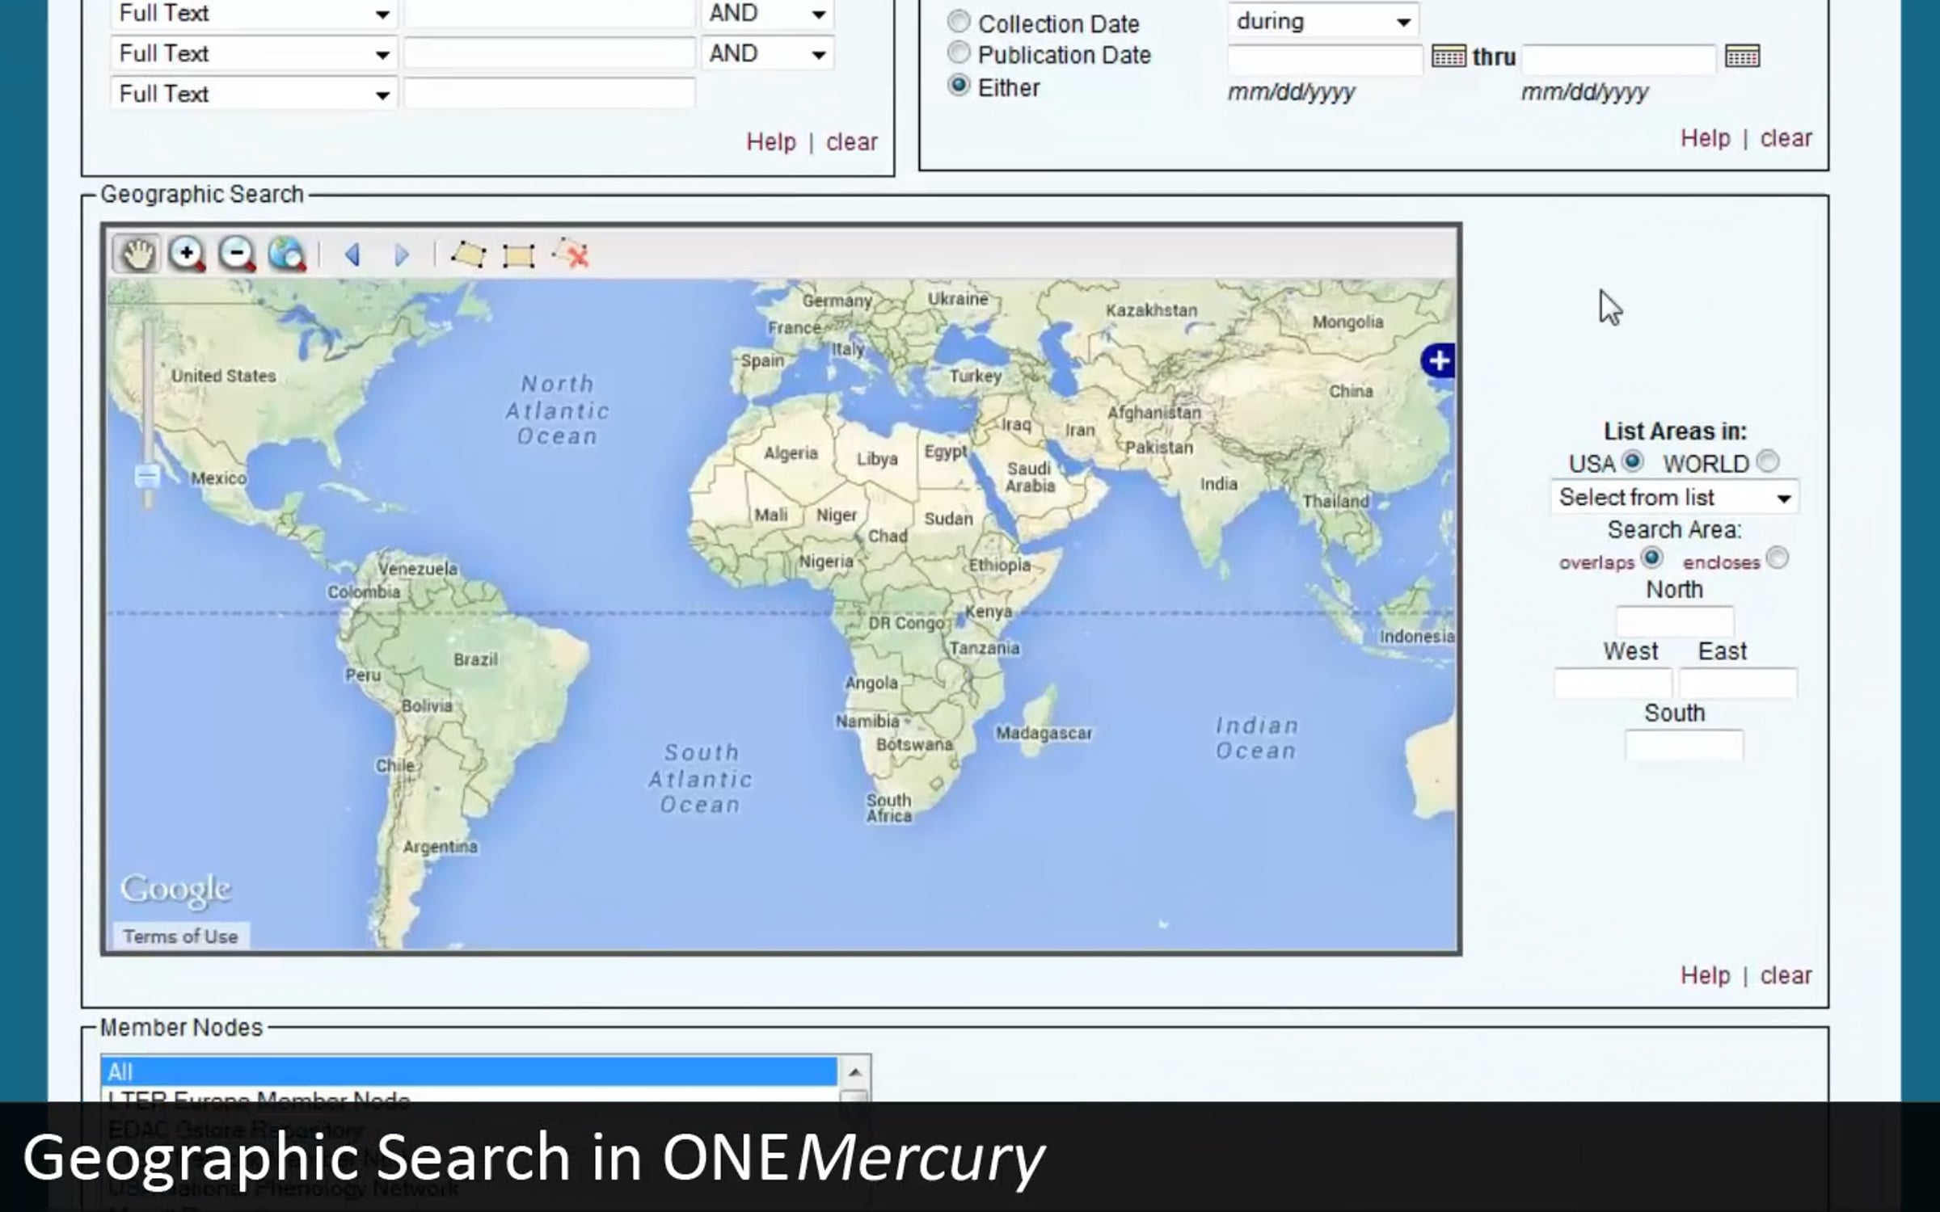Click the zoom out magnifier tool
The width and height of the screenshot is (1940, 1212).
237,255
